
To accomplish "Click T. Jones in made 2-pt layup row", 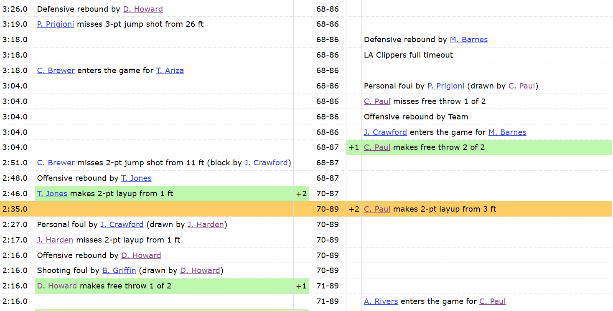I will click(52, 194).
